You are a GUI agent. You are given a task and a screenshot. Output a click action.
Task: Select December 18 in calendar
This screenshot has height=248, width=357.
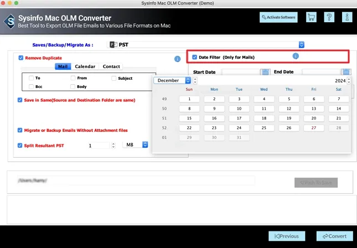(264, 118)
